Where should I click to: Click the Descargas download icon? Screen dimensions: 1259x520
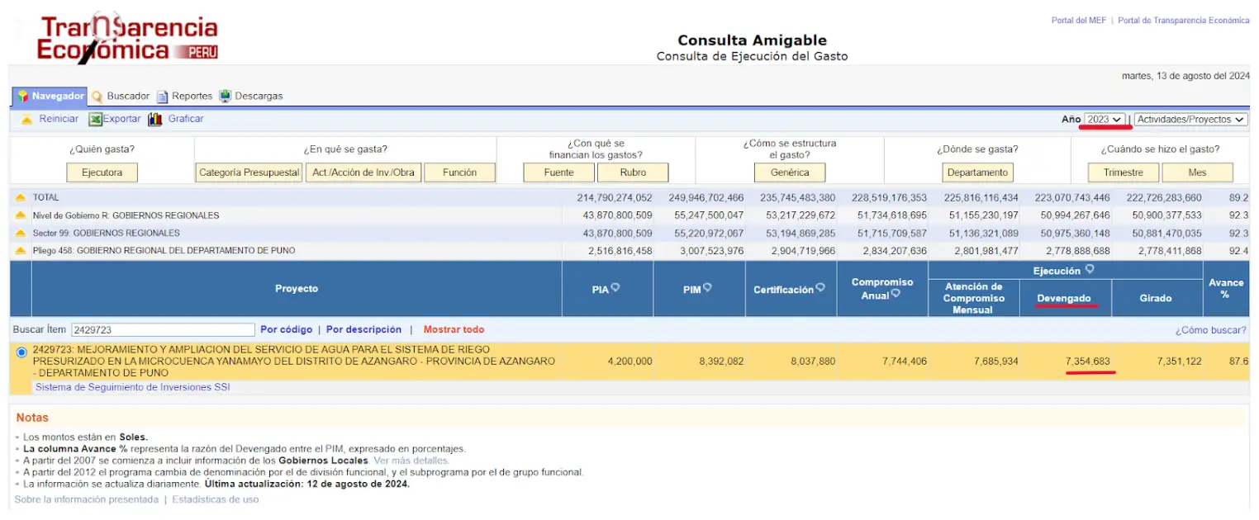coord(225,97)
